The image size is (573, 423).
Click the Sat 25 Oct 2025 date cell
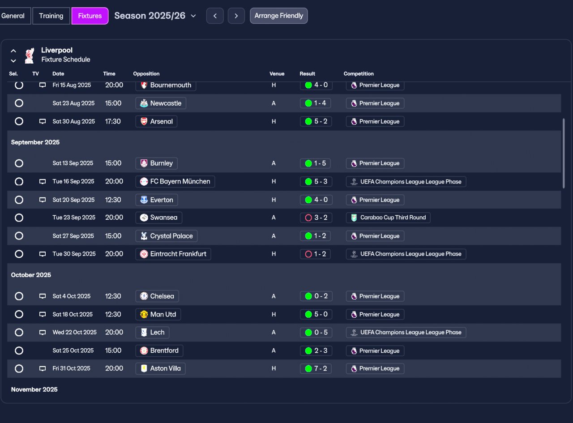tap(73, 350)
